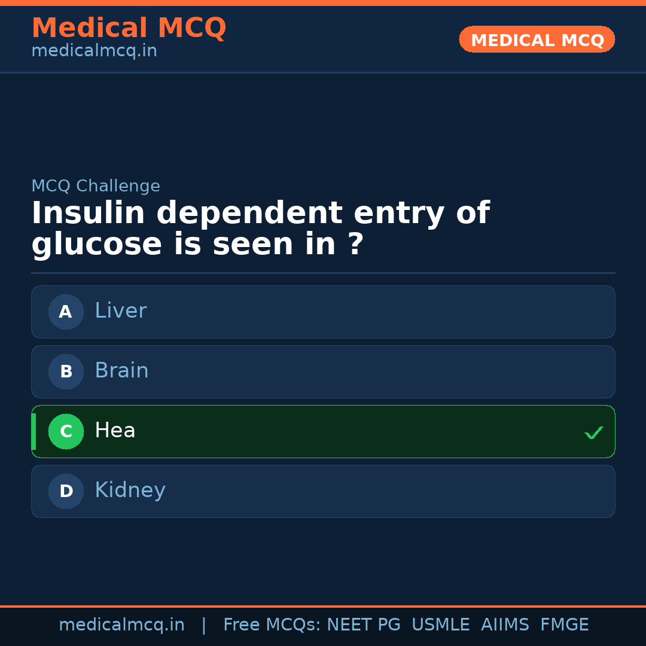The image size is (646, 646).
Task: Click USMLE in the footer
Action: [440, 625]
